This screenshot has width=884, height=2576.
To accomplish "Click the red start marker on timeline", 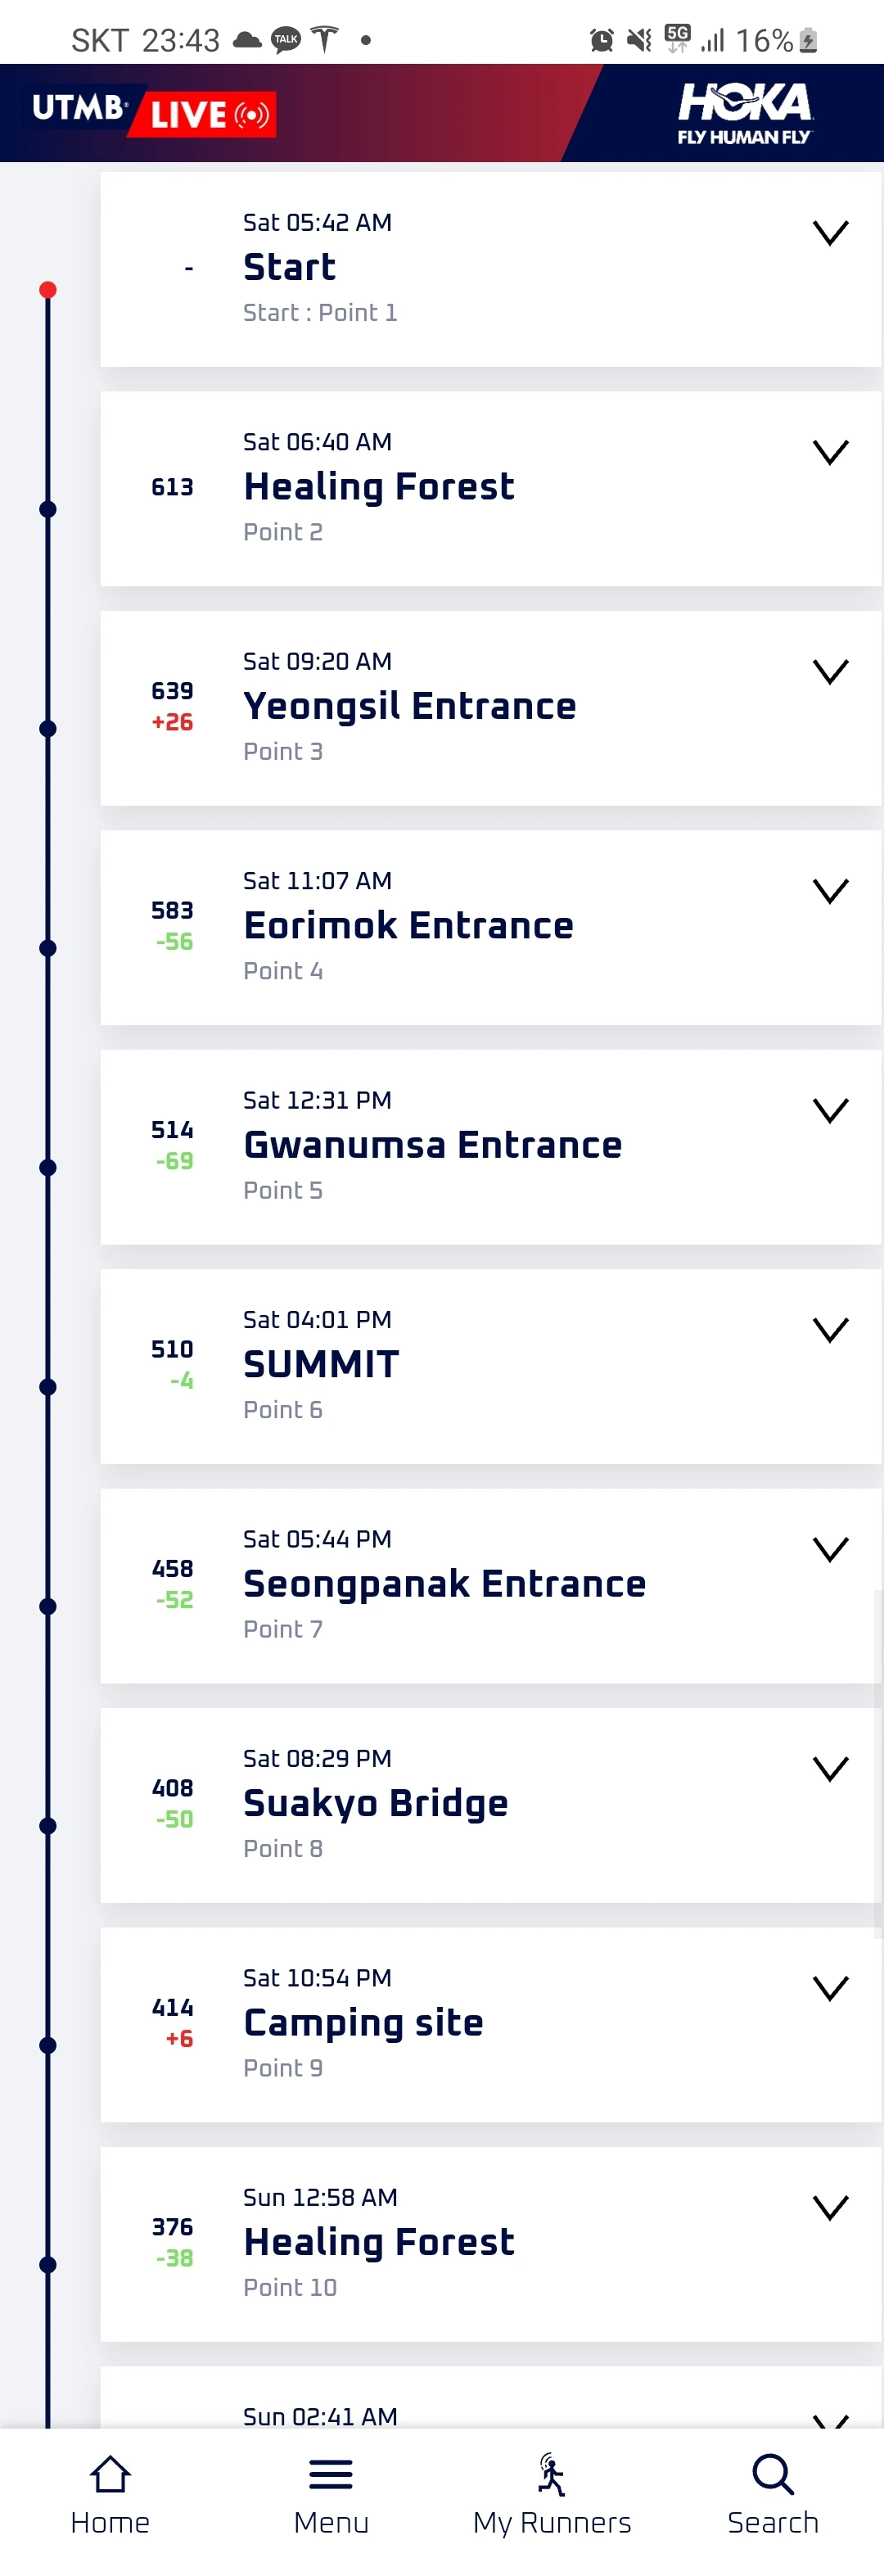I will coord(48,290).
